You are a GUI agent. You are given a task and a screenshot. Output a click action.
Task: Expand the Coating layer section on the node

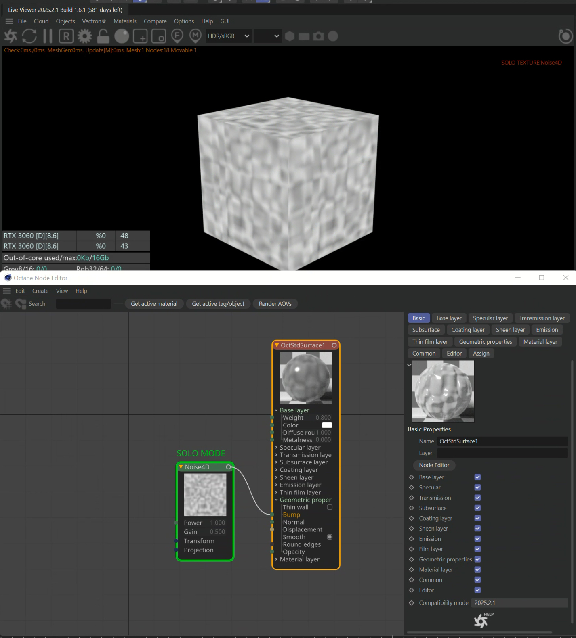(x=276, y=470)
